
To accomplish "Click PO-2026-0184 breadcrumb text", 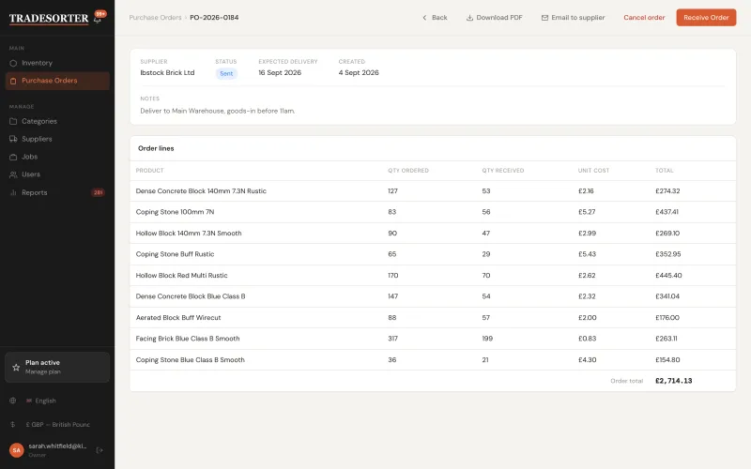I will pos(214,18).
